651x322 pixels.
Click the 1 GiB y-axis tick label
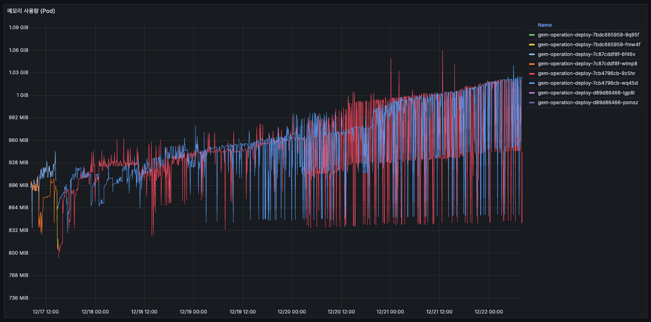coord(22,95)
